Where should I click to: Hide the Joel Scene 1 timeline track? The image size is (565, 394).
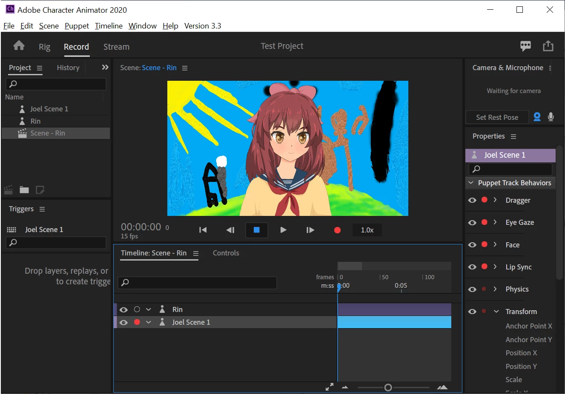123,323
